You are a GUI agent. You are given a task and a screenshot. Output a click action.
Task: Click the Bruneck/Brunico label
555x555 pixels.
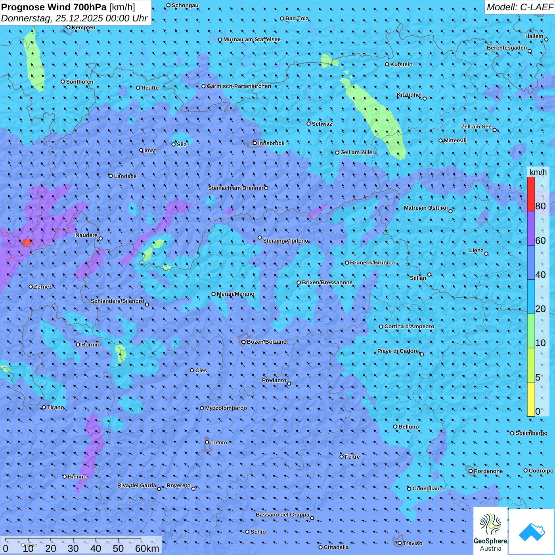pyautogui.click(x=372, y=263)
